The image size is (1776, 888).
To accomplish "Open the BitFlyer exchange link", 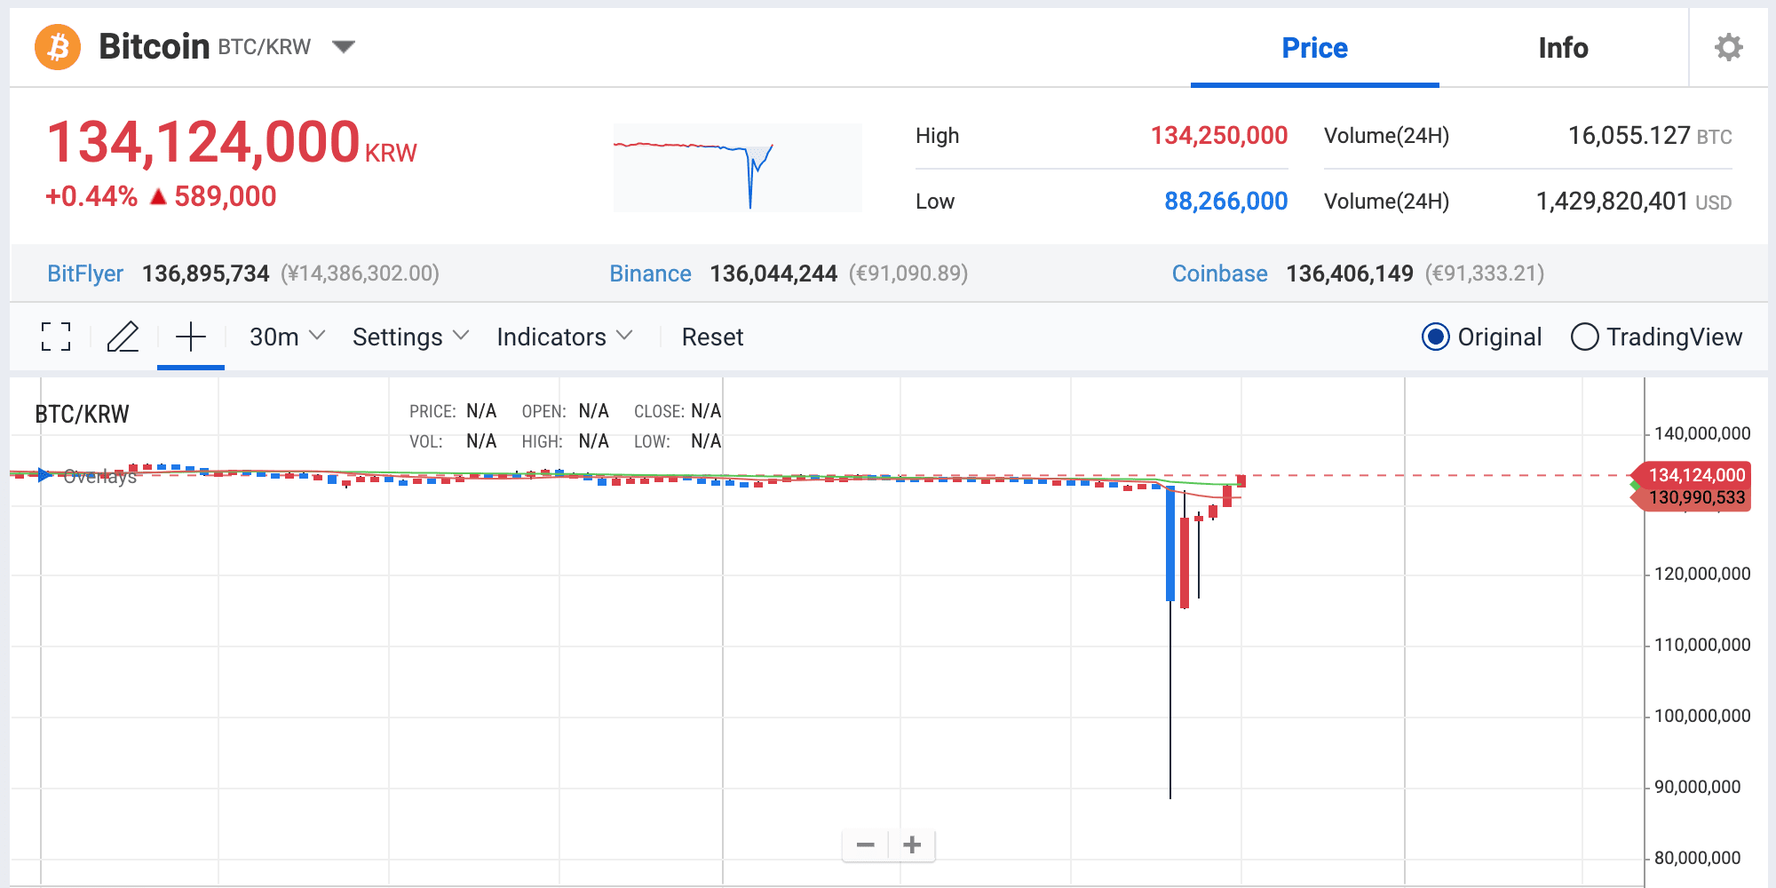I will click(85, 274).
